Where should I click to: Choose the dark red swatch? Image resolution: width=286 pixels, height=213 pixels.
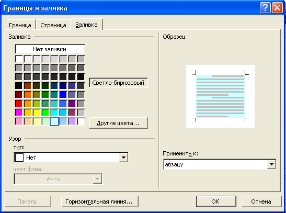[x=19, y=95]
